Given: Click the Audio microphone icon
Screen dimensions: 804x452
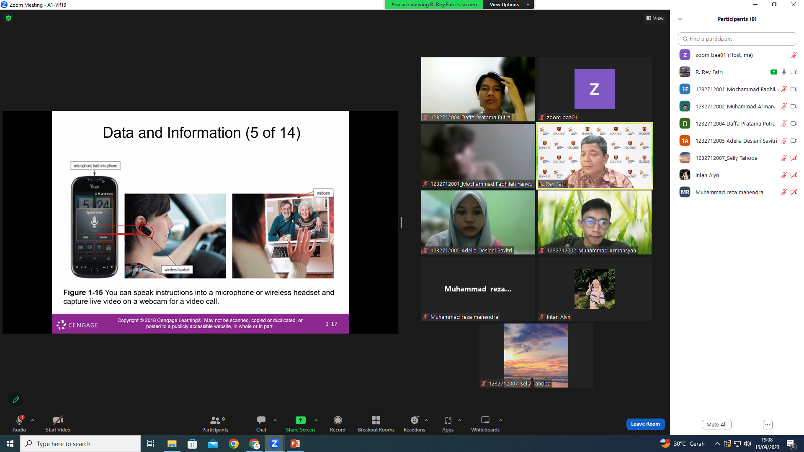Looking at the screenshot, I should [x=19, y=420].
